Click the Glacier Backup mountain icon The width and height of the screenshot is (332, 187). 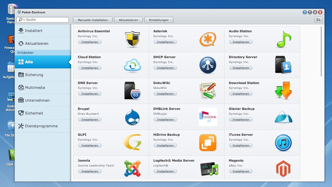pos(283,117)
